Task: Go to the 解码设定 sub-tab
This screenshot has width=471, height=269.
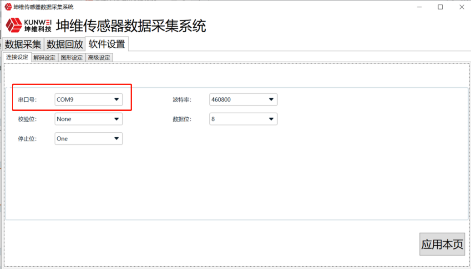Action: point(44,58)
